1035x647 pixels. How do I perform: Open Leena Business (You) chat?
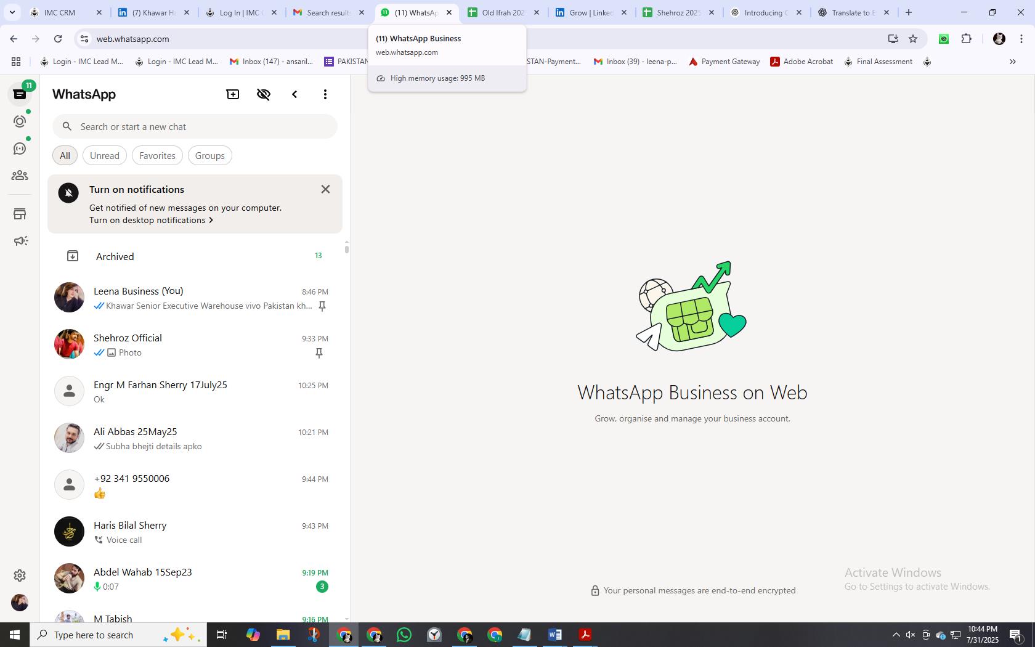[x=195, y=298]
